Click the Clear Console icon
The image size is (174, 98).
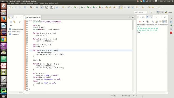pyautogui.click(x=153, y=22)
